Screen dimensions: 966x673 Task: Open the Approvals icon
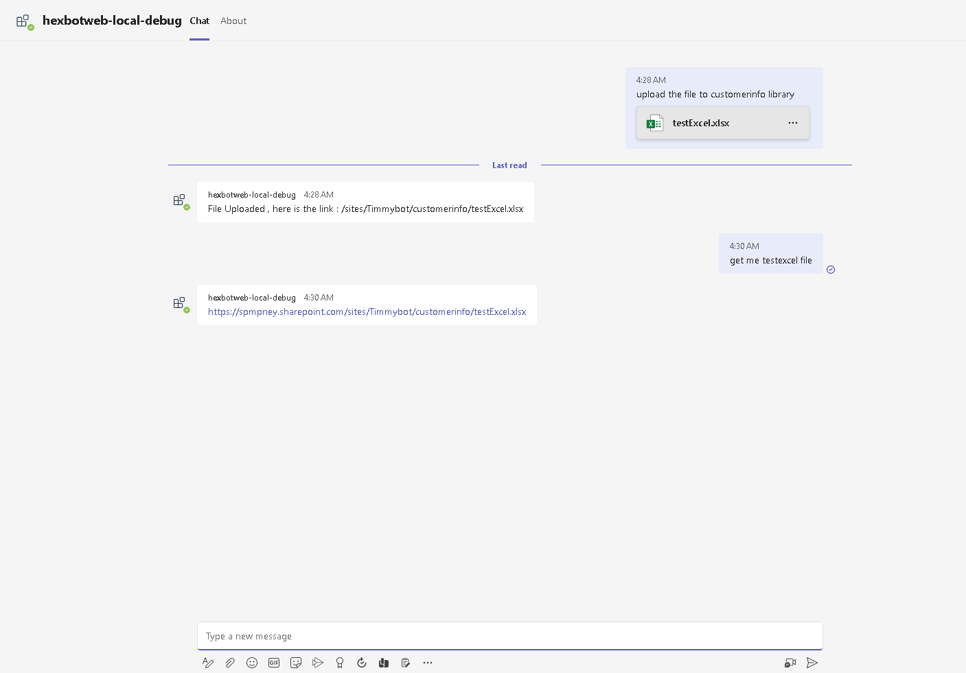click(x=406, y=663)
